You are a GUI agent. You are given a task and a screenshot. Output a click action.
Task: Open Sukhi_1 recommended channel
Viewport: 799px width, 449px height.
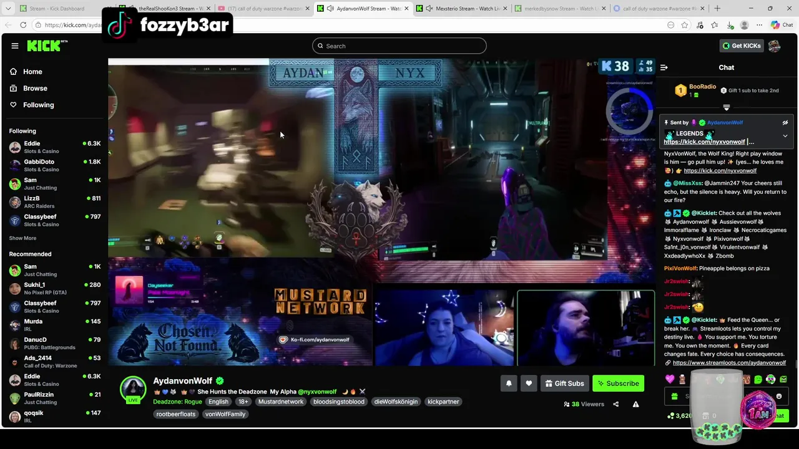55,289
